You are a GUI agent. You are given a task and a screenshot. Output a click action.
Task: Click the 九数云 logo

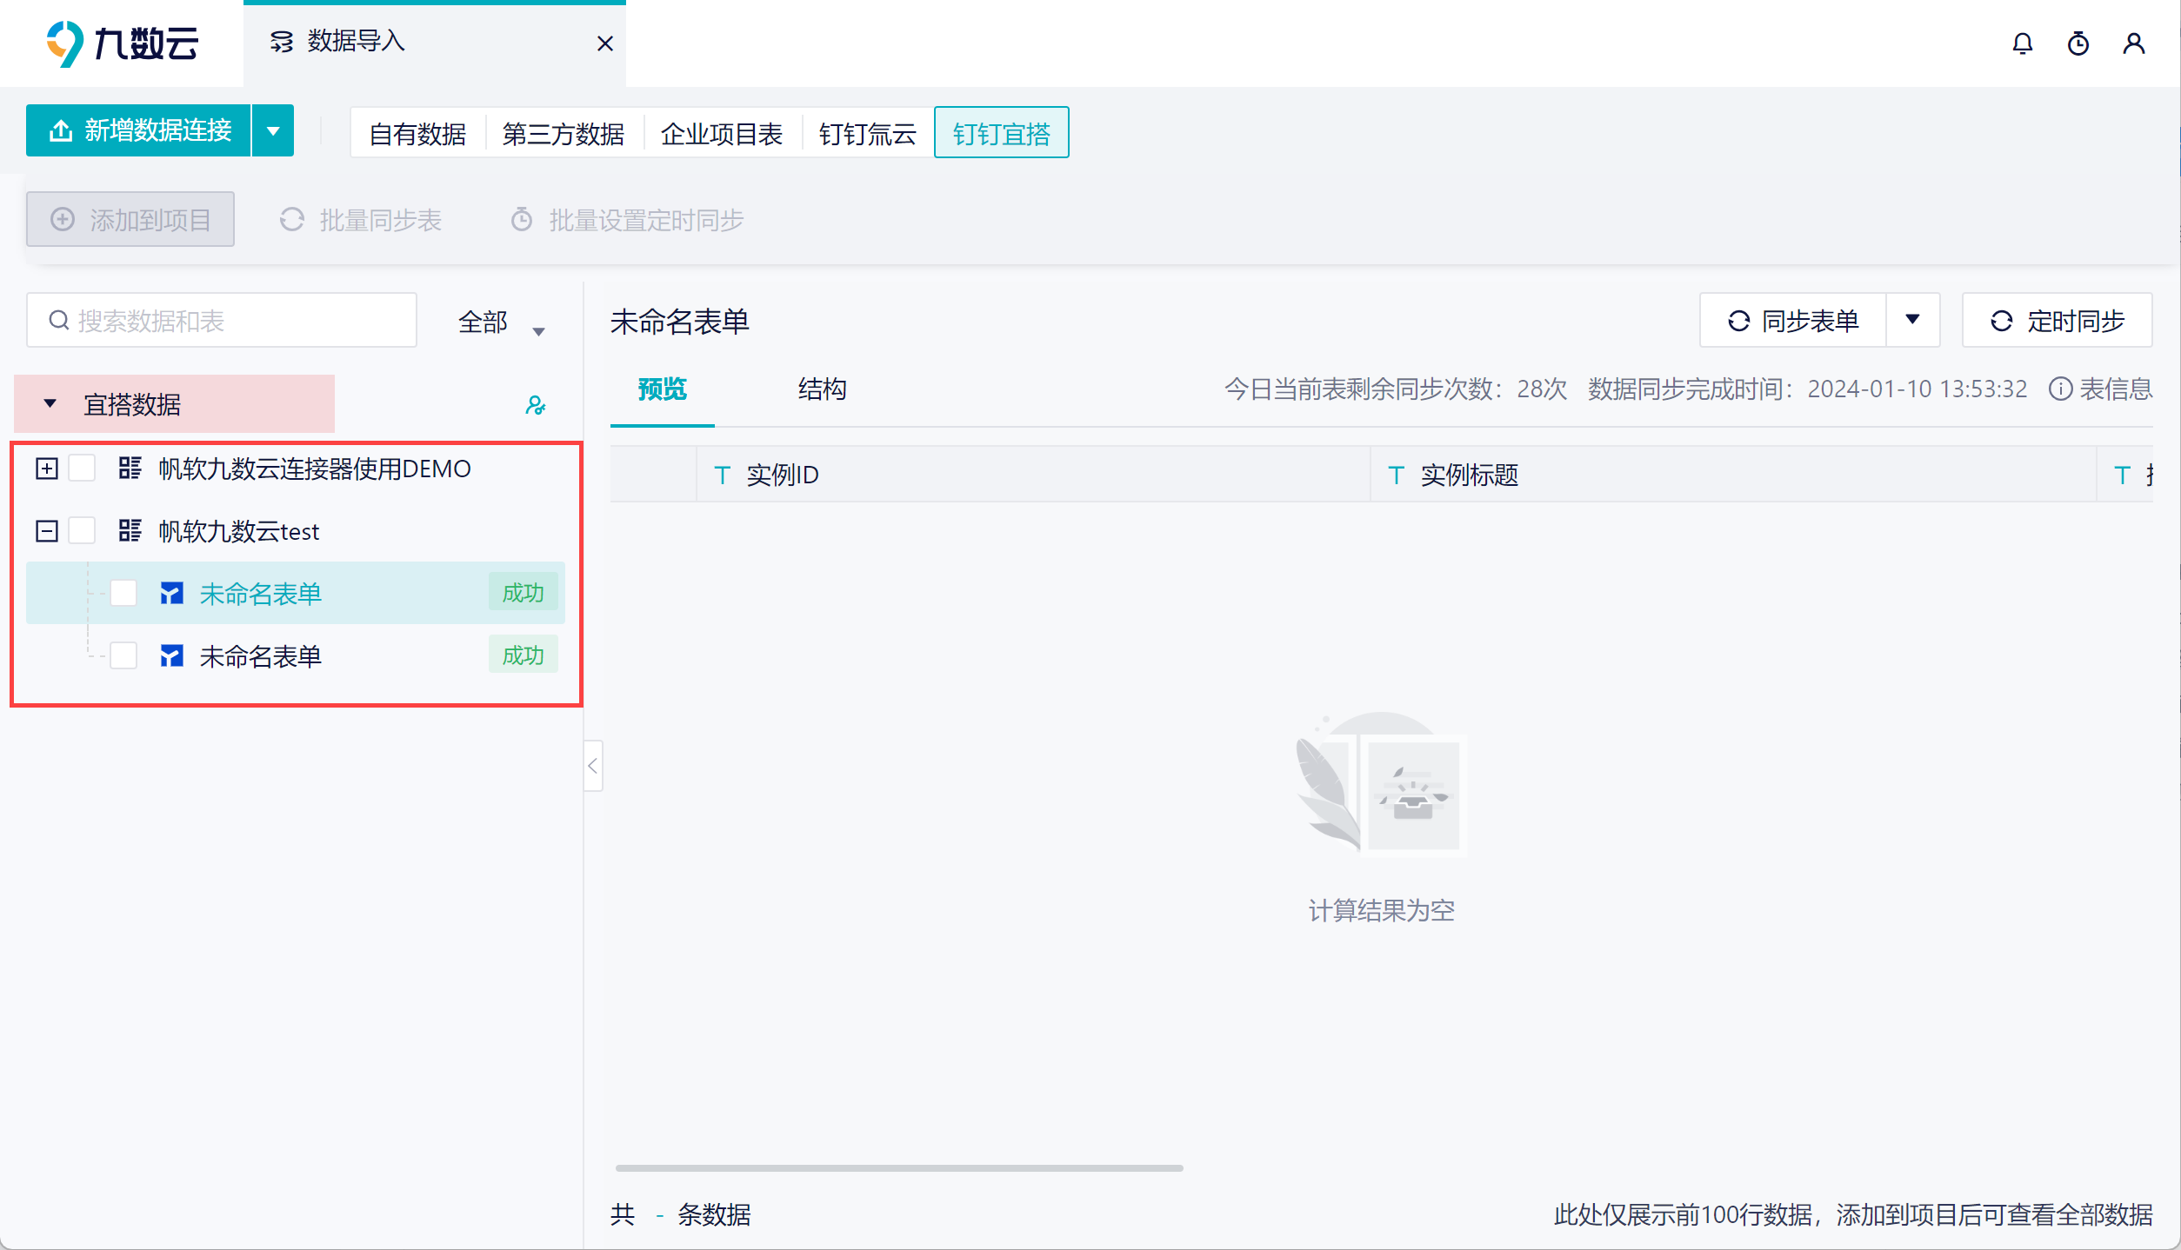[x=122, y=43]
